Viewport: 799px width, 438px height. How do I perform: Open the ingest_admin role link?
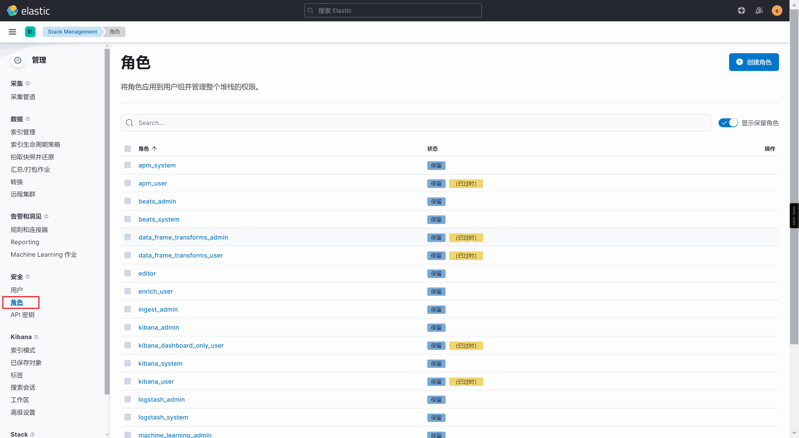point(158,309)
